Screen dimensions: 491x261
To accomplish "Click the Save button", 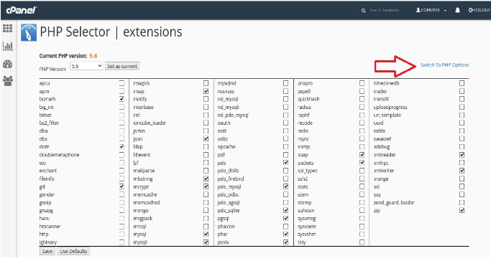I will click(47, 251).
